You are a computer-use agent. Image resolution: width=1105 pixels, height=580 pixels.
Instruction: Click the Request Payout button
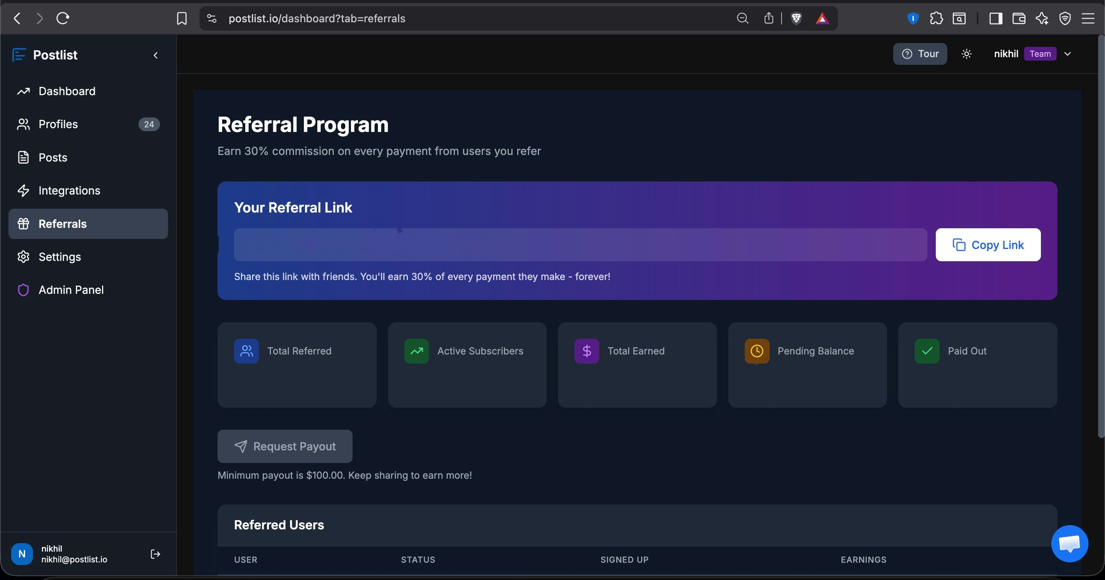(x=285, y=447)
